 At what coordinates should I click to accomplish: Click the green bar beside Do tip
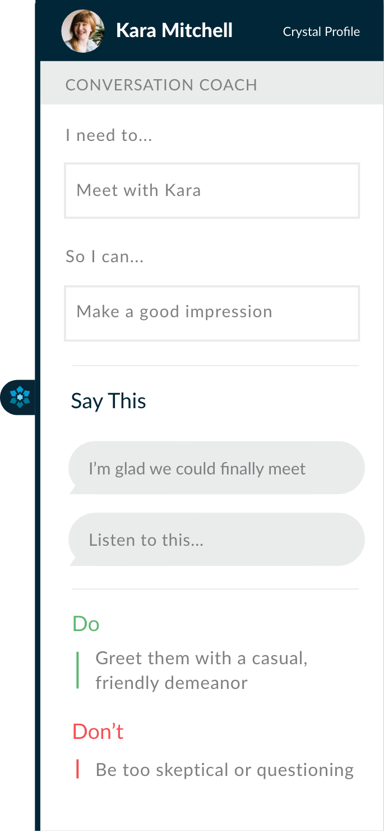77,670
